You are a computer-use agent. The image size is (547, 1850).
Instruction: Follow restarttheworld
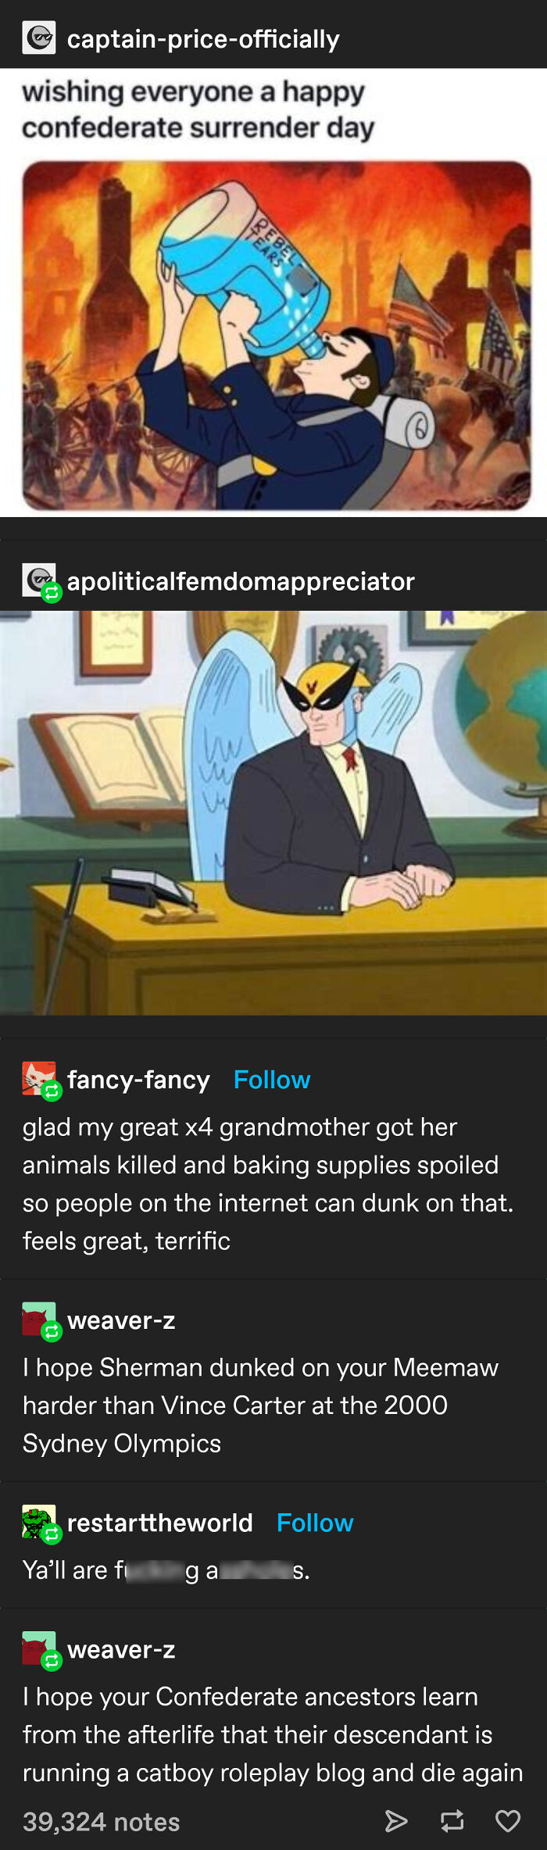pyautogui.click(x=315, y=1523)
